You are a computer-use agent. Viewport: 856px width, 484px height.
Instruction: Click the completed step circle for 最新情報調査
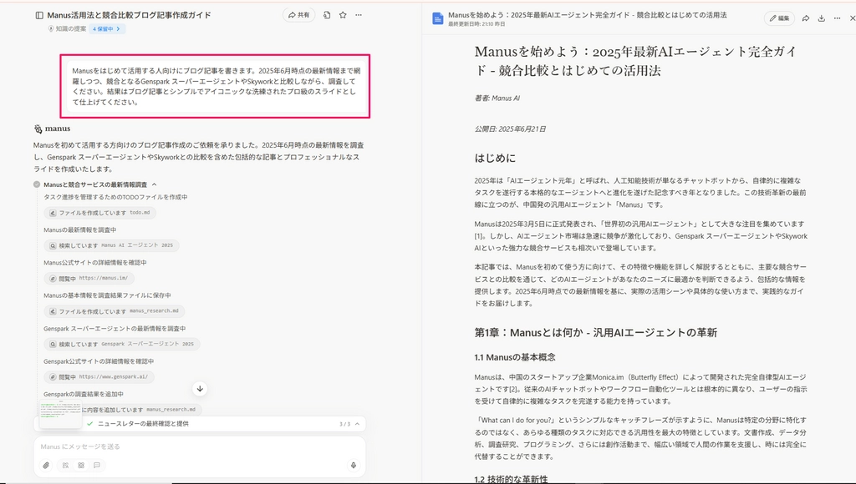[37, 184]
